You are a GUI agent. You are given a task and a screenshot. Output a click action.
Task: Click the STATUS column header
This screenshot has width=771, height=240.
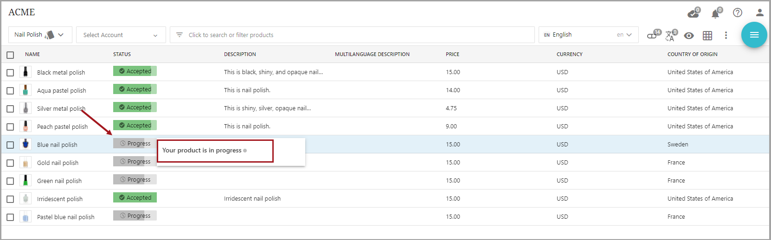point(122,54)
